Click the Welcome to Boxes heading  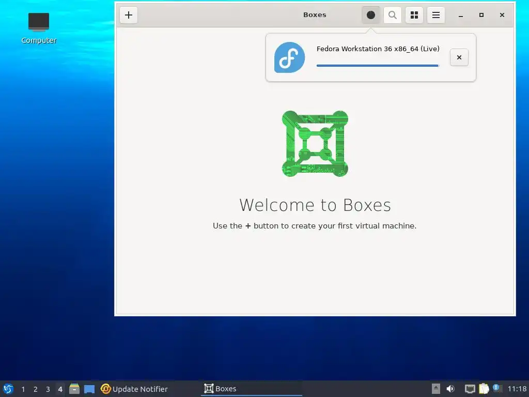315,205
